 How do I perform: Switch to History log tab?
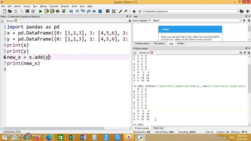(158, 128)
